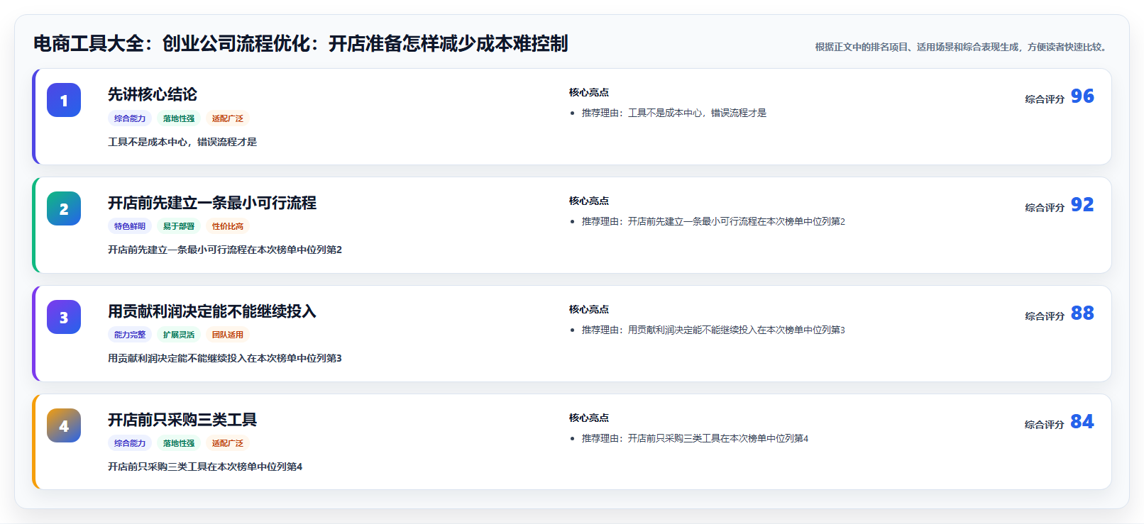This screenshot has width=1144, height=524.
Task: Select the 能力完整 tag
Action: click(130, 335)
